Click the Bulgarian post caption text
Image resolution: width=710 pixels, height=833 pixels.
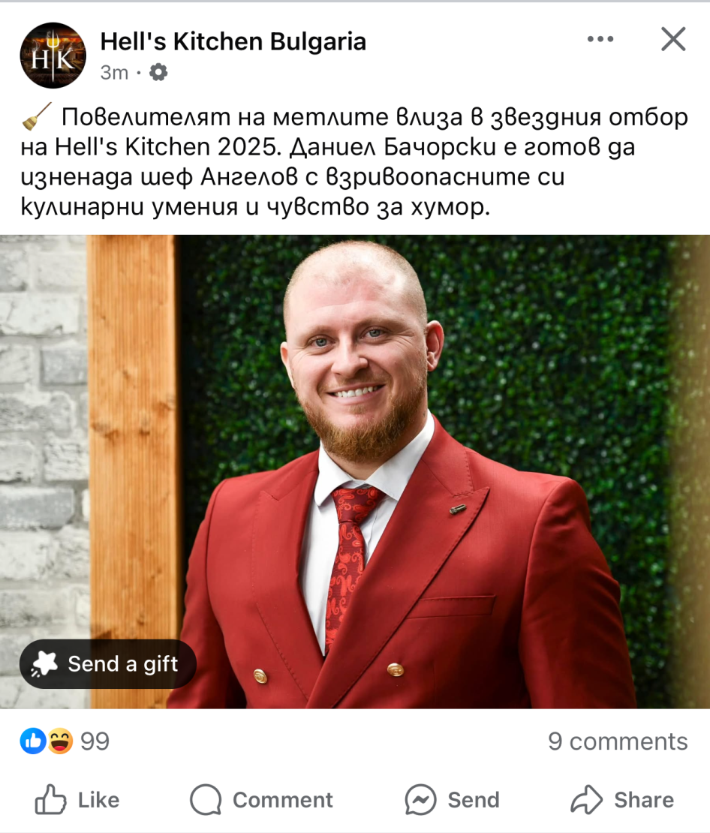click(354, 161)
